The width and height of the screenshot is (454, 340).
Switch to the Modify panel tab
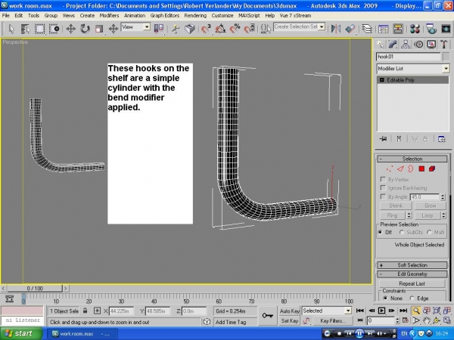click(x=393, y=45)
